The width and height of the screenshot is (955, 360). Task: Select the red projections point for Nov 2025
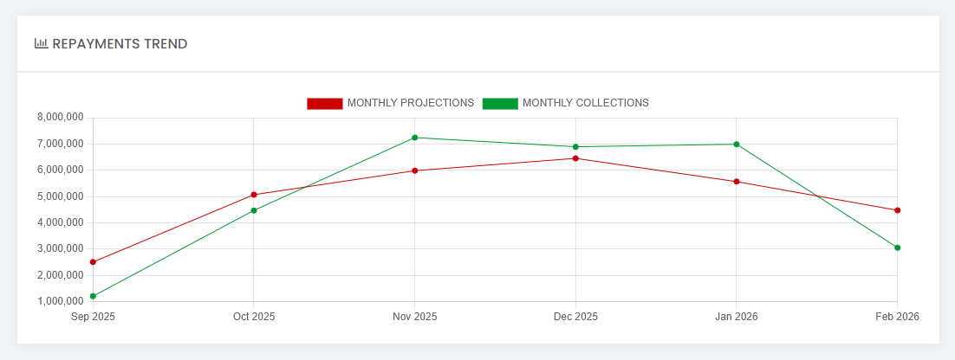coord(415,170)
